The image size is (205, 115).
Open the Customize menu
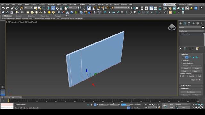click(x=91, y=4)
